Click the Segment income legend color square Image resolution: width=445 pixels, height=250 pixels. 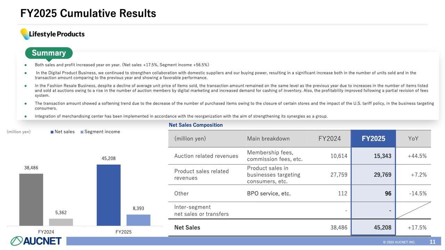[82, 132]
